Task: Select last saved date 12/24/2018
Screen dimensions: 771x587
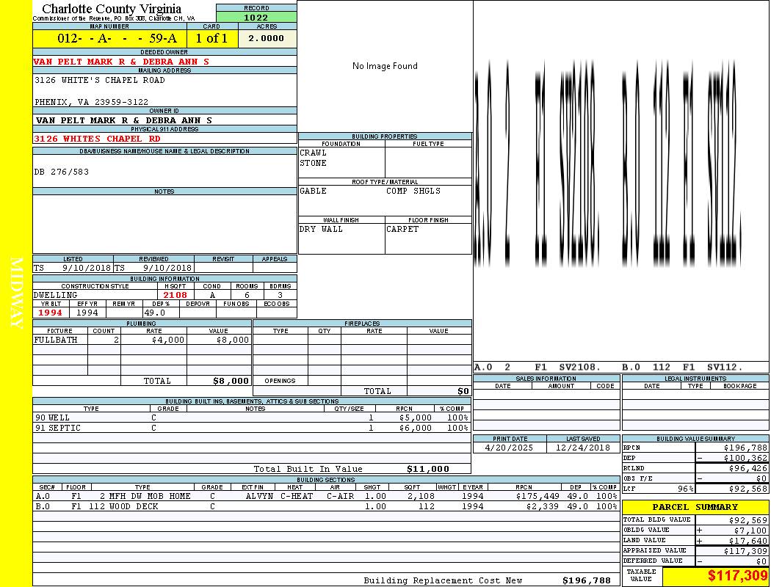Action: [x=583, y=448]
